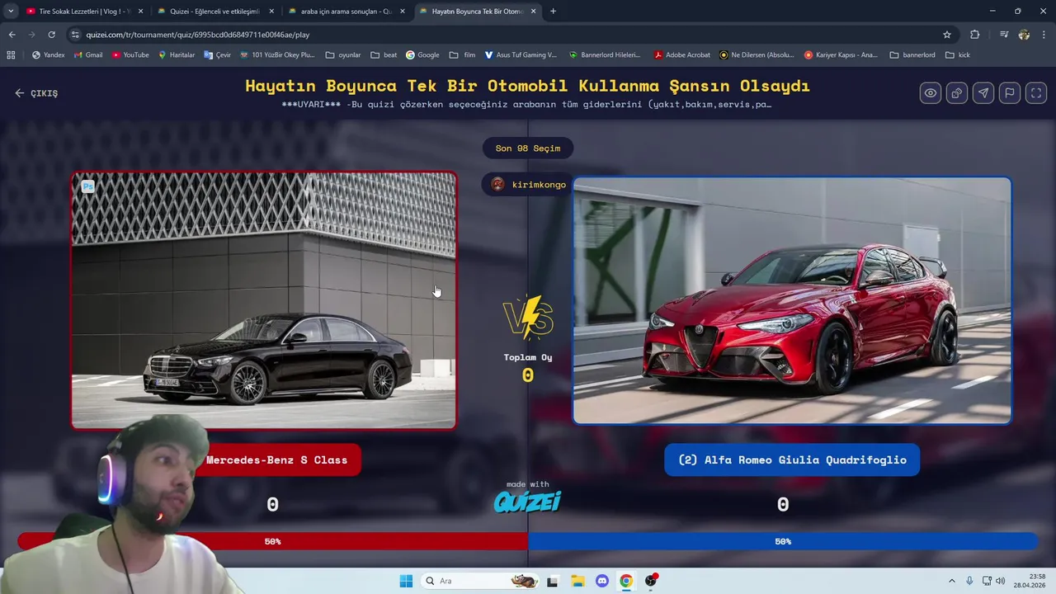This screenshot has width=1056, height=594.
Task: Open the YouTube bookmark
Action: click(x=130, y=54)
